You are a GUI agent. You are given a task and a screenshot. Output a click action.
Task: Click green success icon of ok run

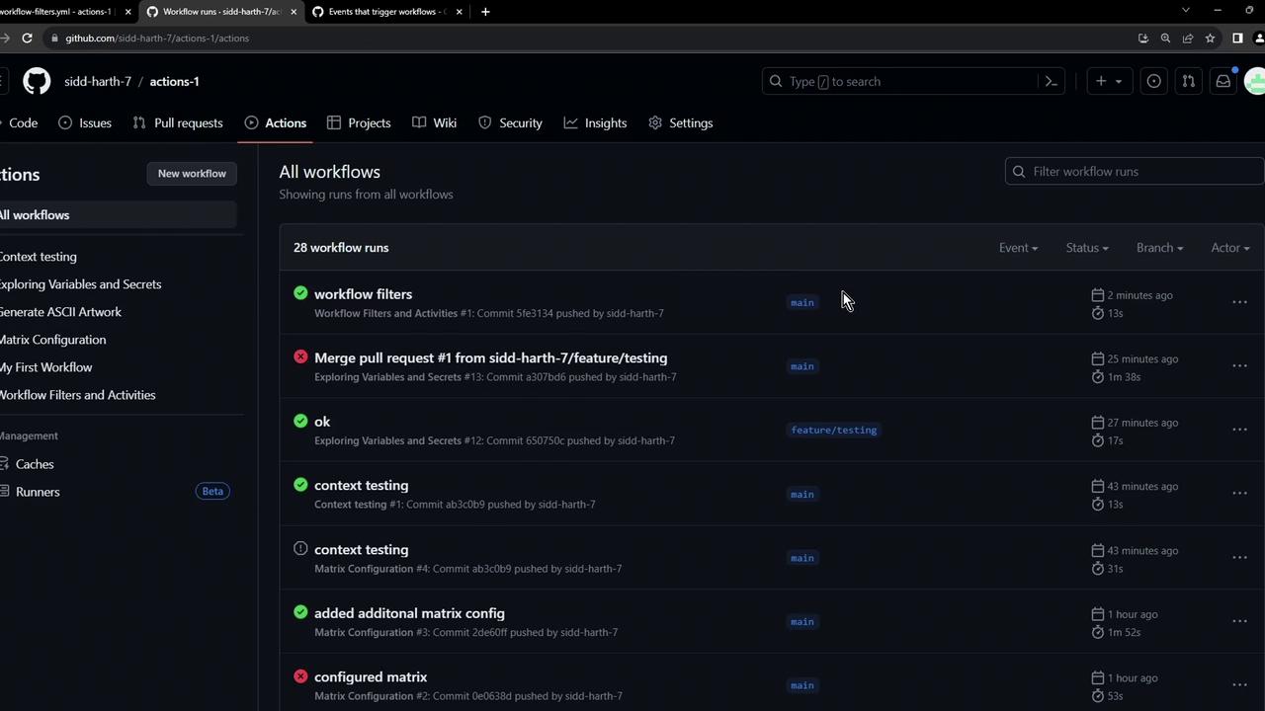(300, 421)
